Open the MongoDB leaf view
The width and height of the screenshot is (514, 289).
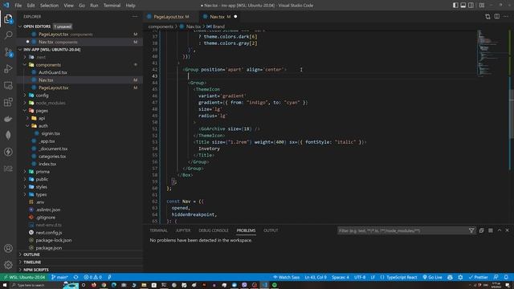(x=8, y=136)
